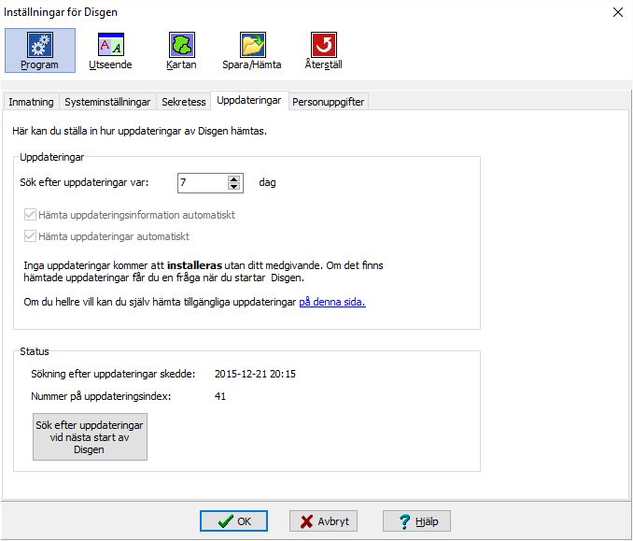Select the Uppdateringar tab
The image size is (633, 541).
click(x=249, y=100)
